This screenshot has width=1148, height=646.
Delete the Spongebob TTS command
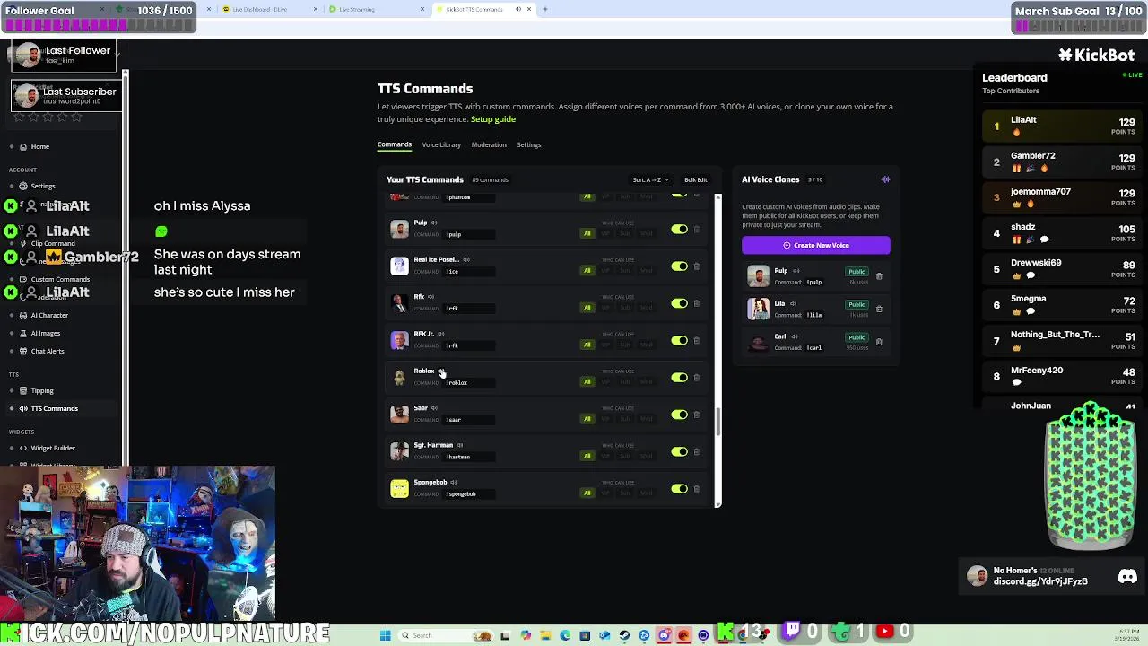(697, 489)
